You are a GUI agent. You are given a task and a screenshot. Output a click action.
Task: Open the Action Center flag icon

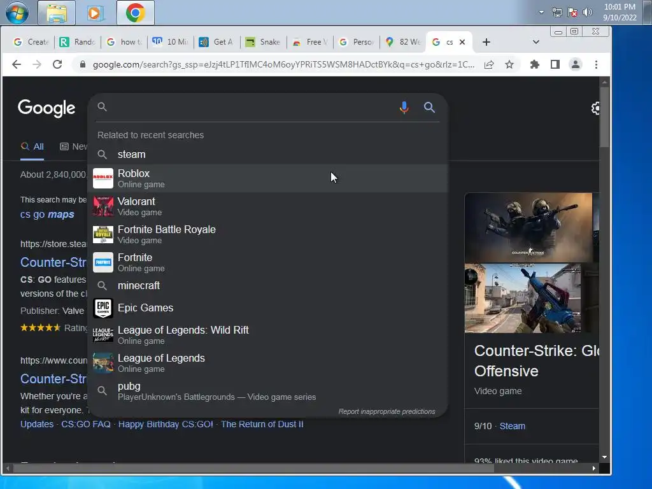[x=572, y=12]
